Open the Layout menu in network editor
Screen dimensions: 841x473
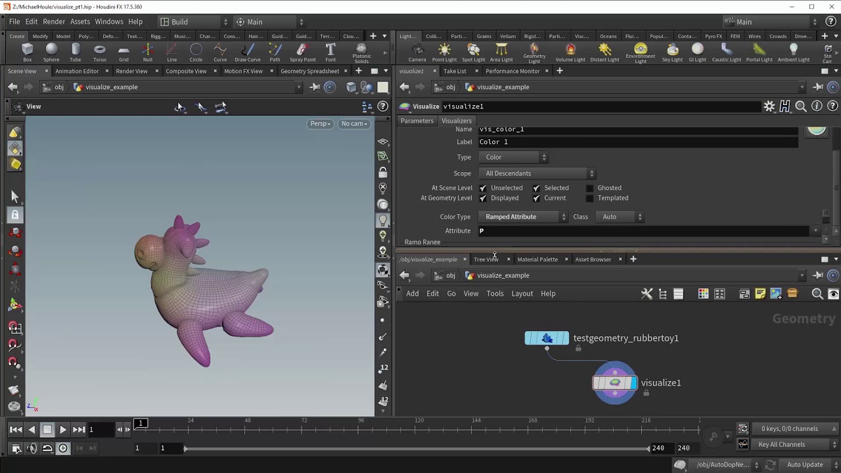click(522, 294)
